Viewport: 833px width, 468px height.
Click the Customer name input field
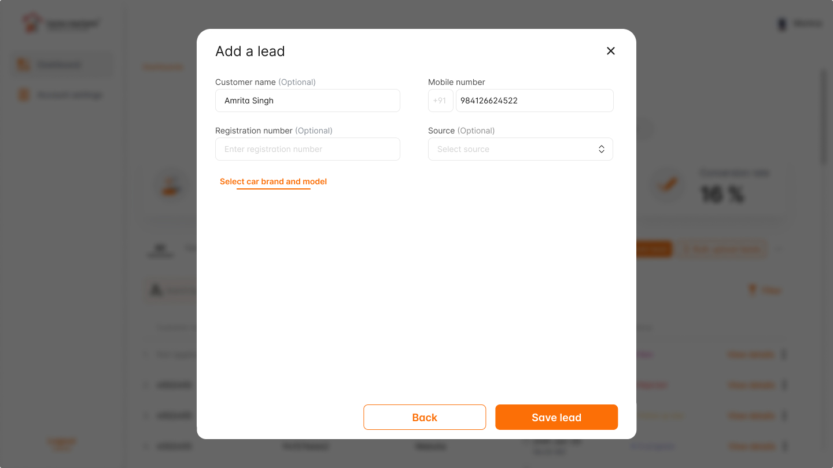click(307, 101)
